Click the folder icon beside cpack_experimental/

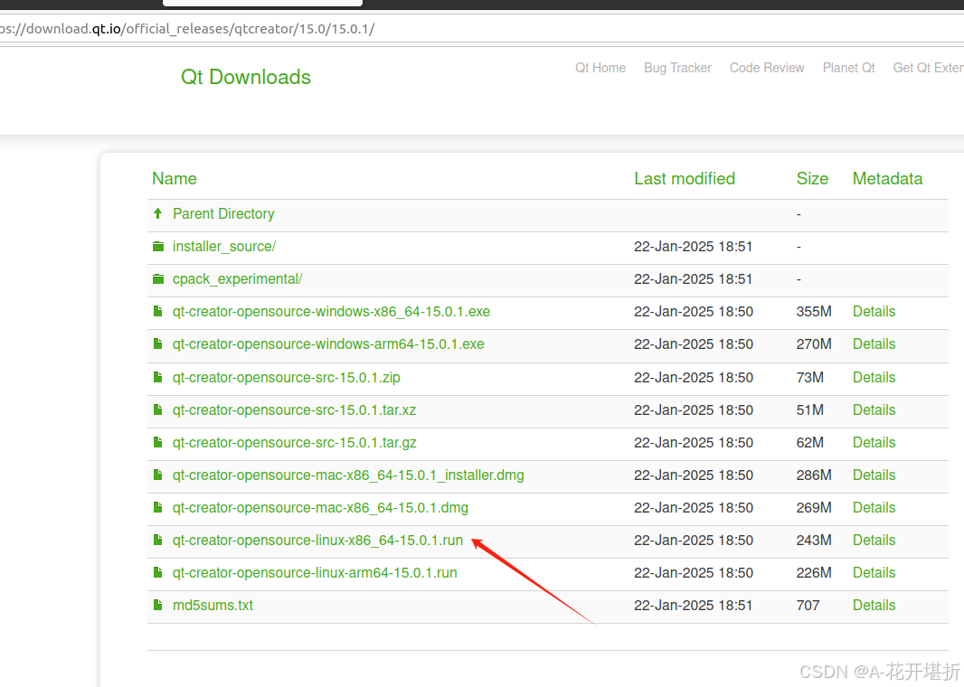158,279
